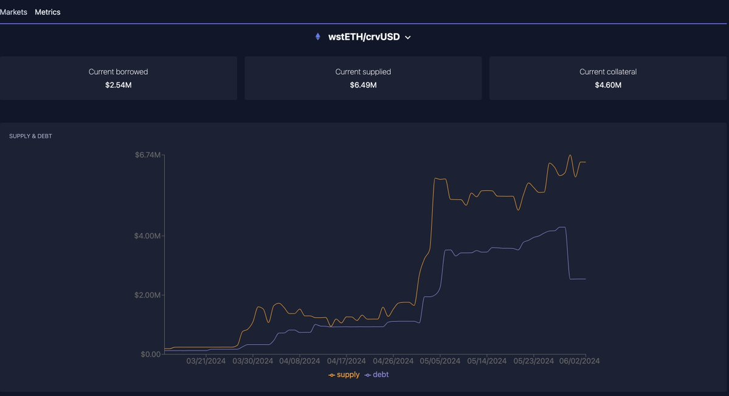Click the 03/30/2024 date label
Screen dimensions: 729x396
coord(253,361)
